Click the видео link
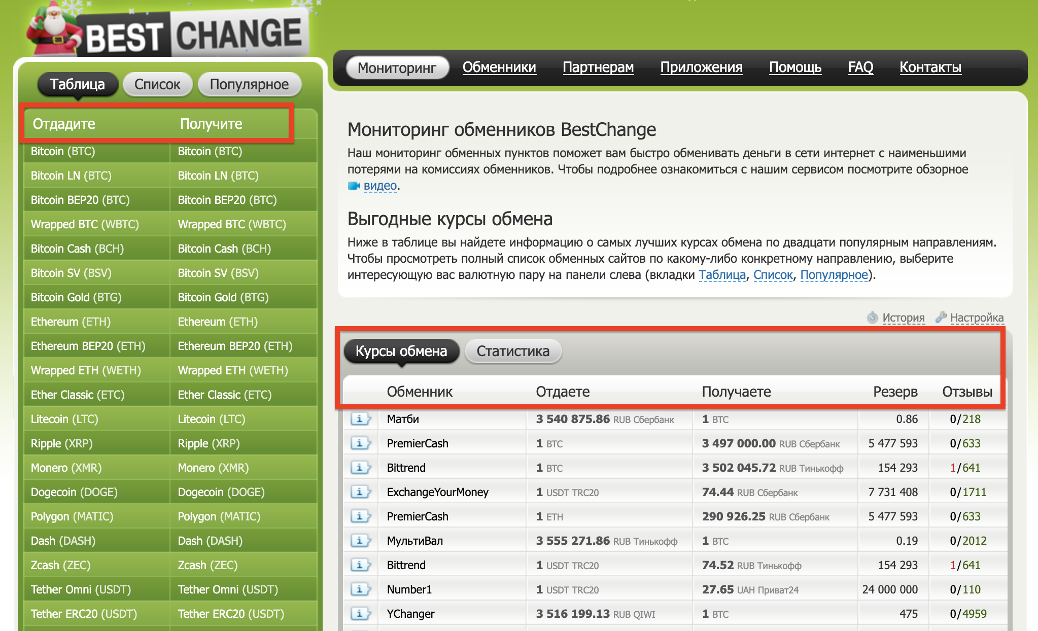The image size is (1038, 631). tap(380, 186)
